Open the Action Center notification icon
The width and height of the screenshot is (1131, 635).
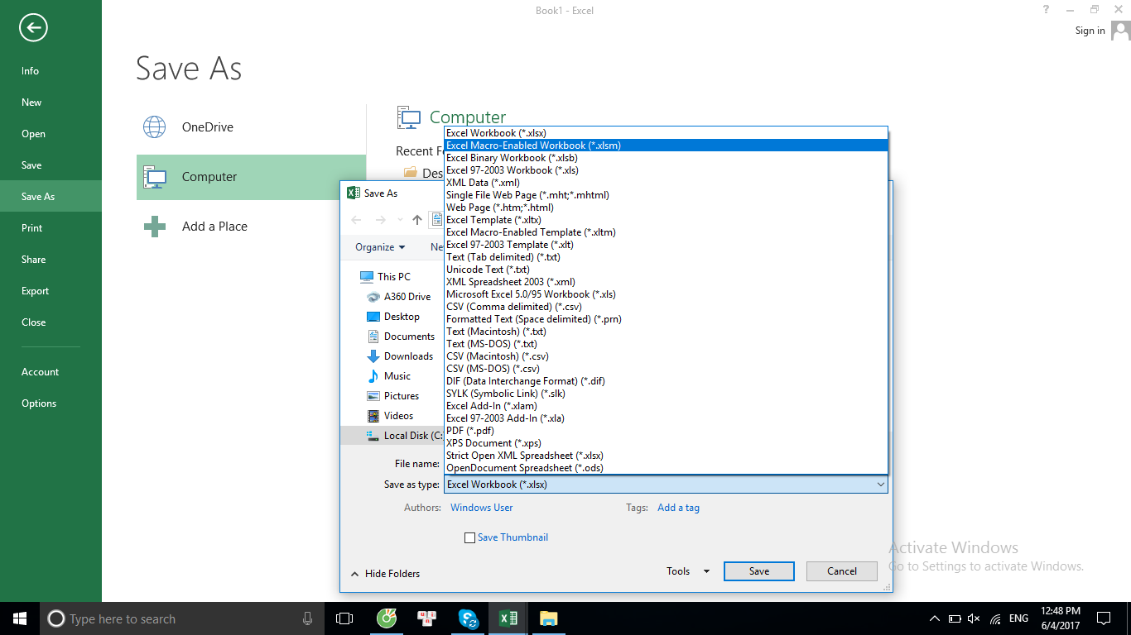pyautogui.click(x=1104, y=618)
